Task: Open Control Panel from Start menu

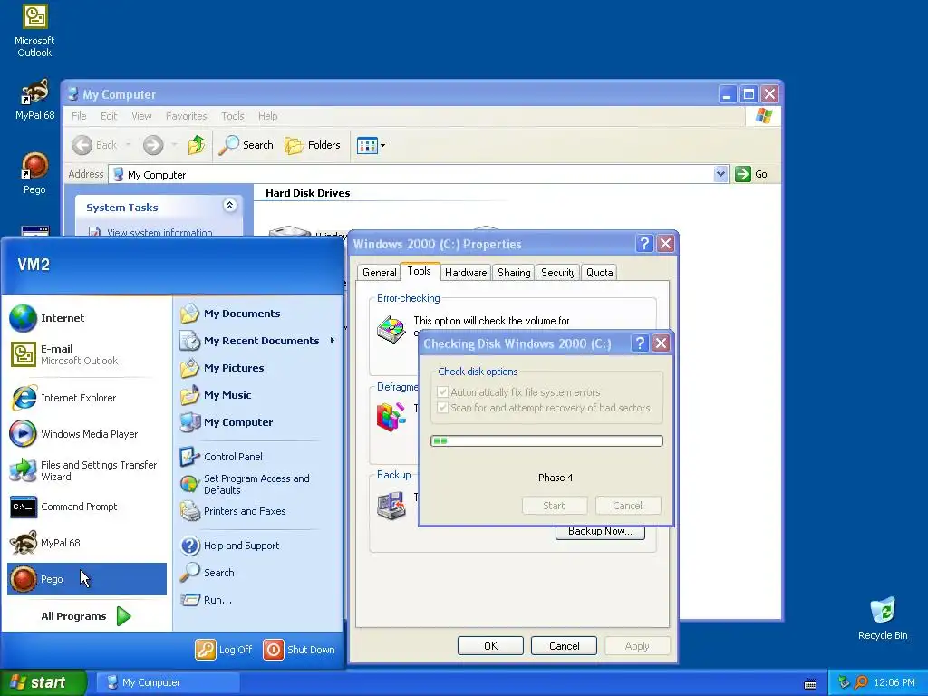Action: [259, 457]
